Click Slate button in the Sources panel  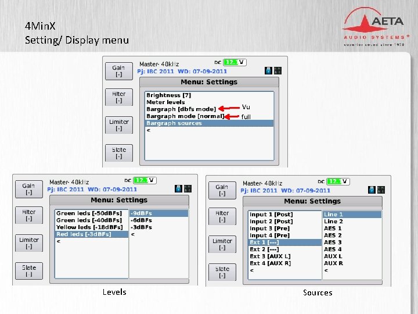click(x=222, y=272)
